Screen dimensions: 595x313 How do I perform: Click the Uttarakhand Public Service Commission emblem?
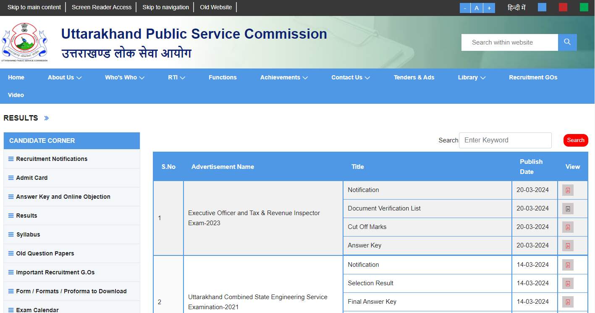(24, 42)
